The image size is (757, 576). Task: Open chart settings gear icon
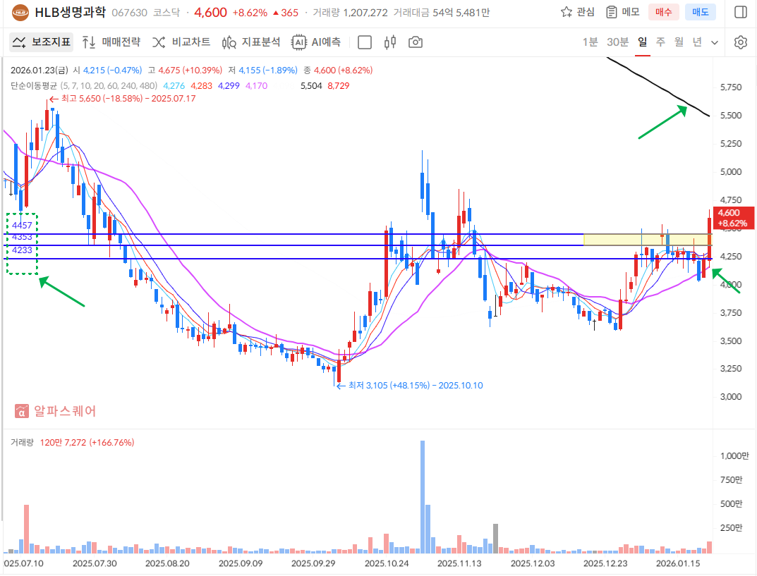pos(740,42)
